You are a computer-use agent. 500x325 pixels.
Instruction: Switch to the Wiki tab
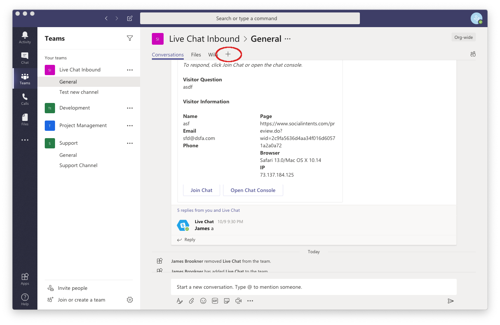[213, 55]
